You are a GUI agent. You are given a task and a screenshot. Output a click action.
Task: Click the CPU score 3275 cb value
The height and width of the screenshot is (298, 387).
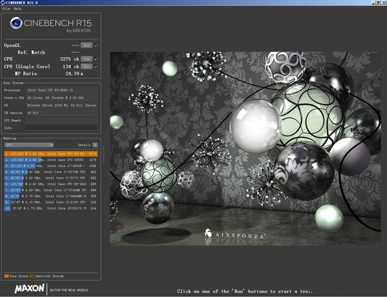pyautogui.click(x=70, y=59)
